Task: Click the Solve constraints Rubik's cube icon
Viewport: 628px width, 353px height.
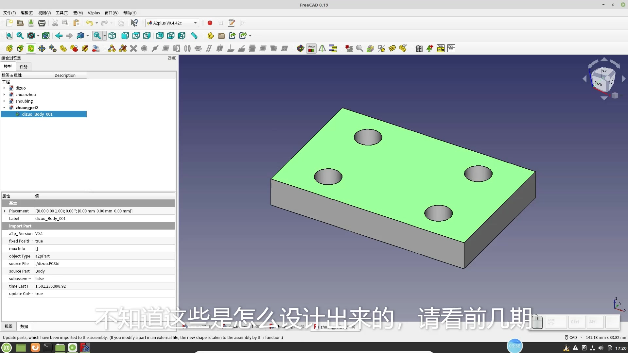Action: 300,48
